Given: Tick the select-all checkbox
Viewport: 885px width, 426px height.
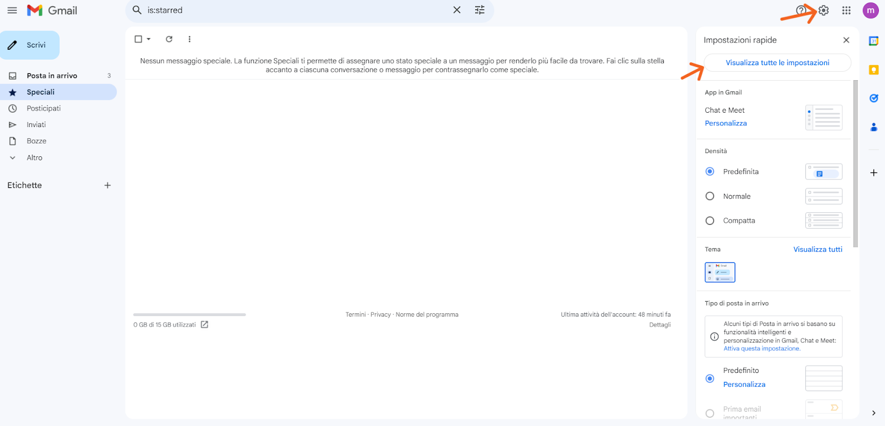Looking at the screenshot, I should point(138,39).
